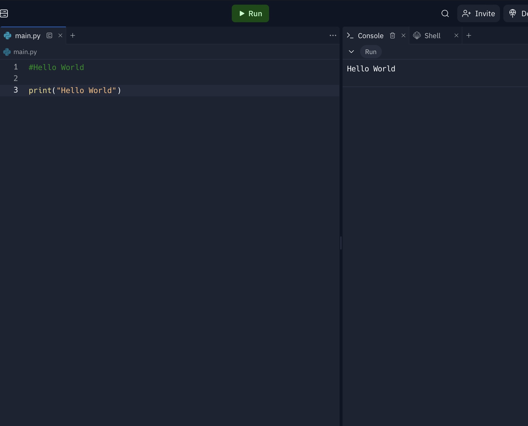Open a new editor tab with plus
The height and width of the screenshot is (426, 528).
(x=73, y=35)
